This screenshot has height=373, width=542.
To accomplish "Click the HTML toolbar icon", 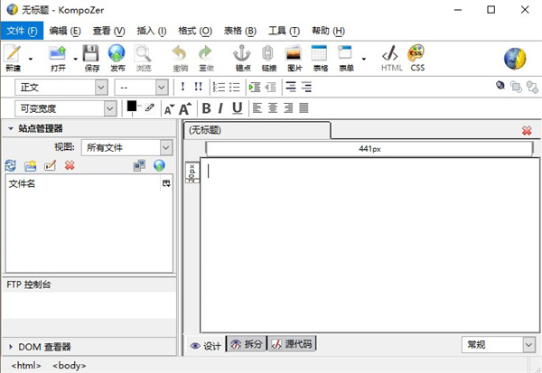I will (x=391, y=58).
